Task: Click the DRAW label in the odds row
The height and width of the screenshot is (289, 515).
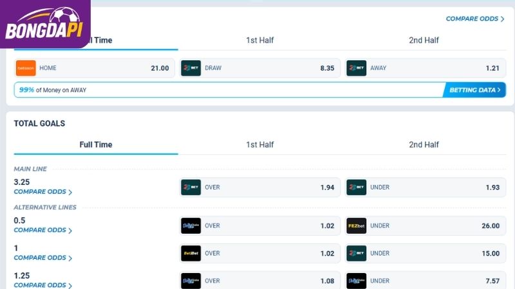Action: click(213, 68)
